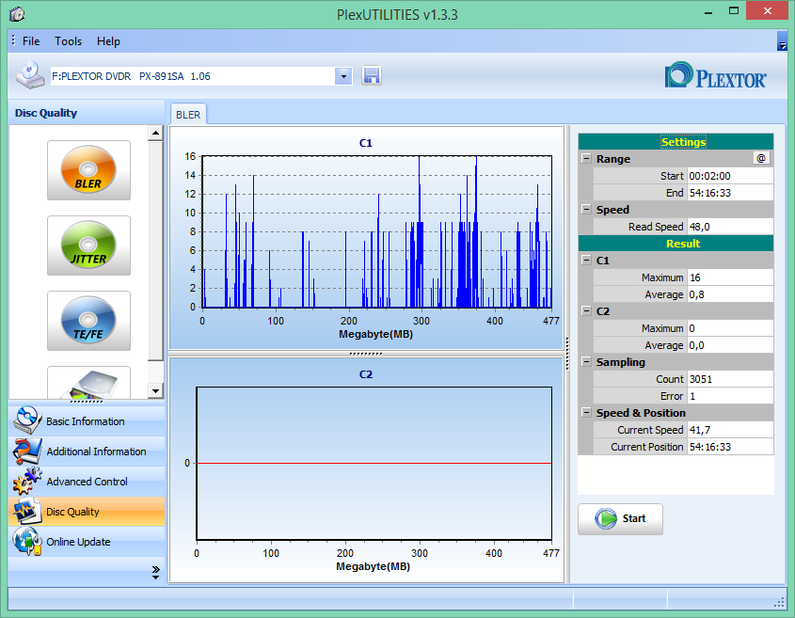
Task: Click the C1 chart title
Action: tap(366, 143)
